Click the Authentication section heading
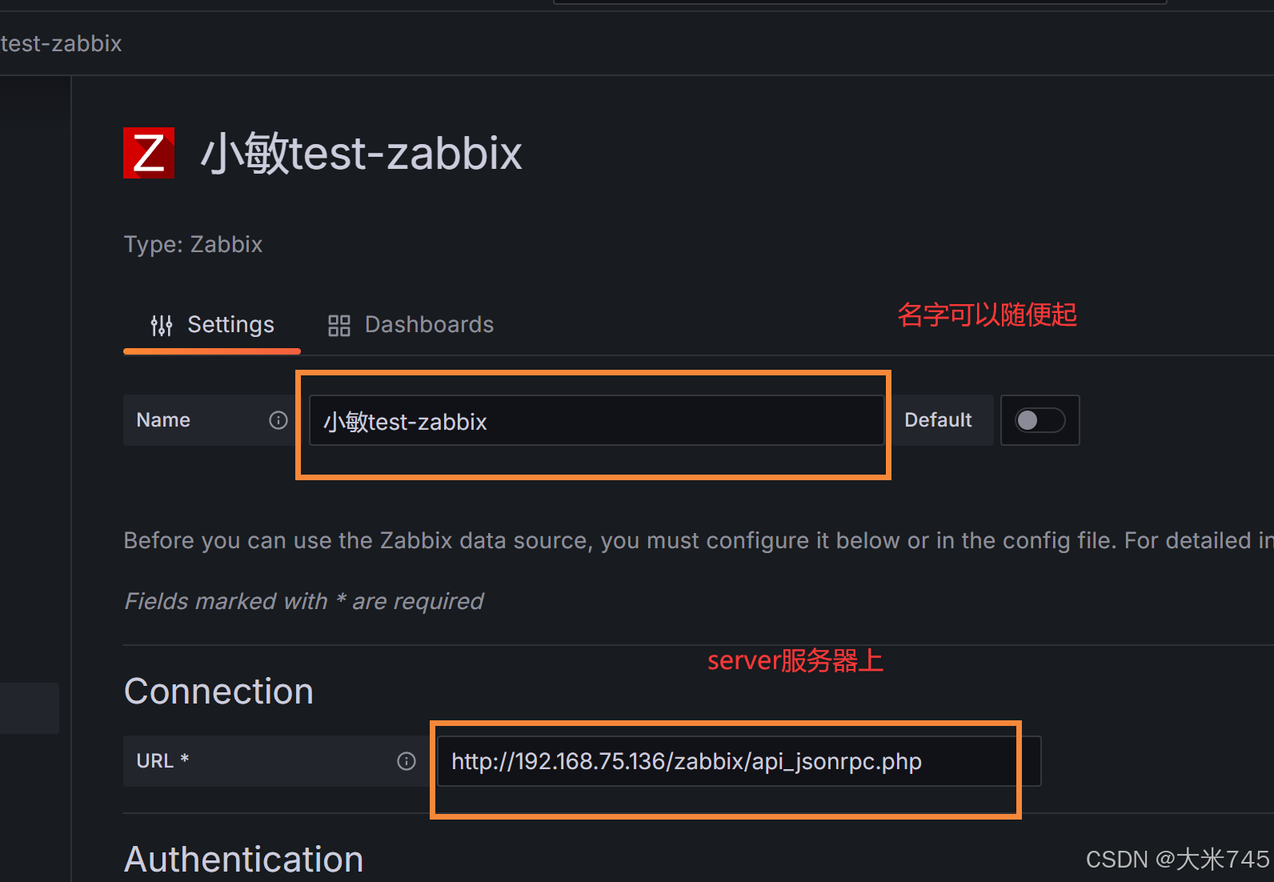The height and width of the screenshot is (882, 1274). [x=244, y=859]
